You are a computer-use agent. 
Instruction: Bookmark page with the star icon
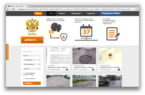[134, 9]
